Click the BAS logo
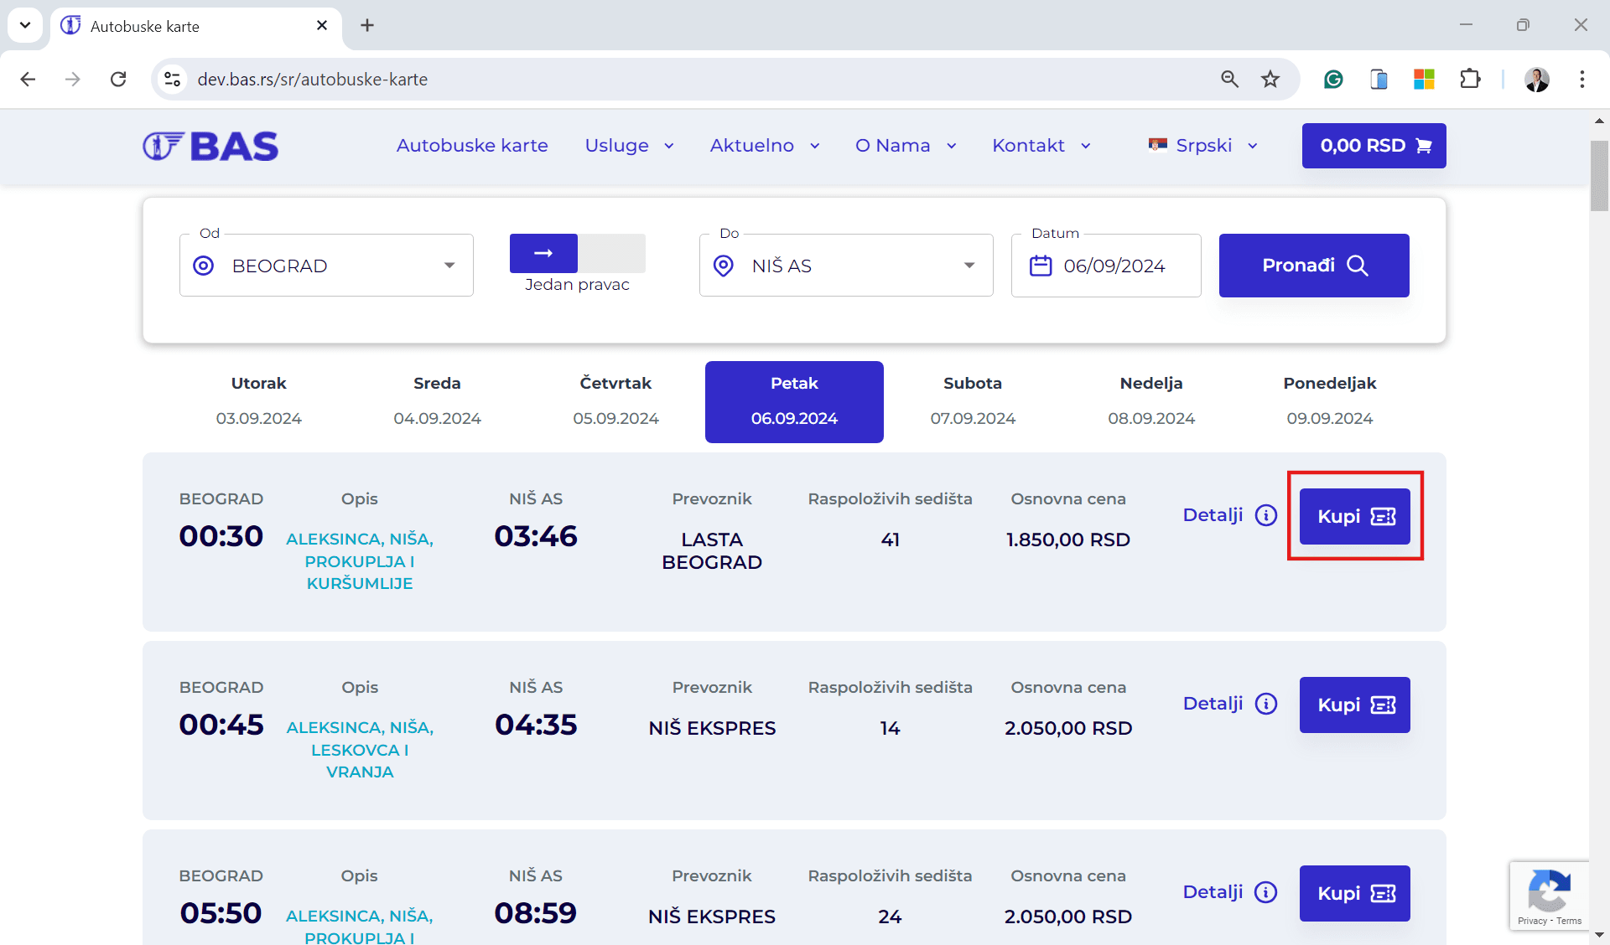The width and height of the screenshot is (1610, 945). 210,146
